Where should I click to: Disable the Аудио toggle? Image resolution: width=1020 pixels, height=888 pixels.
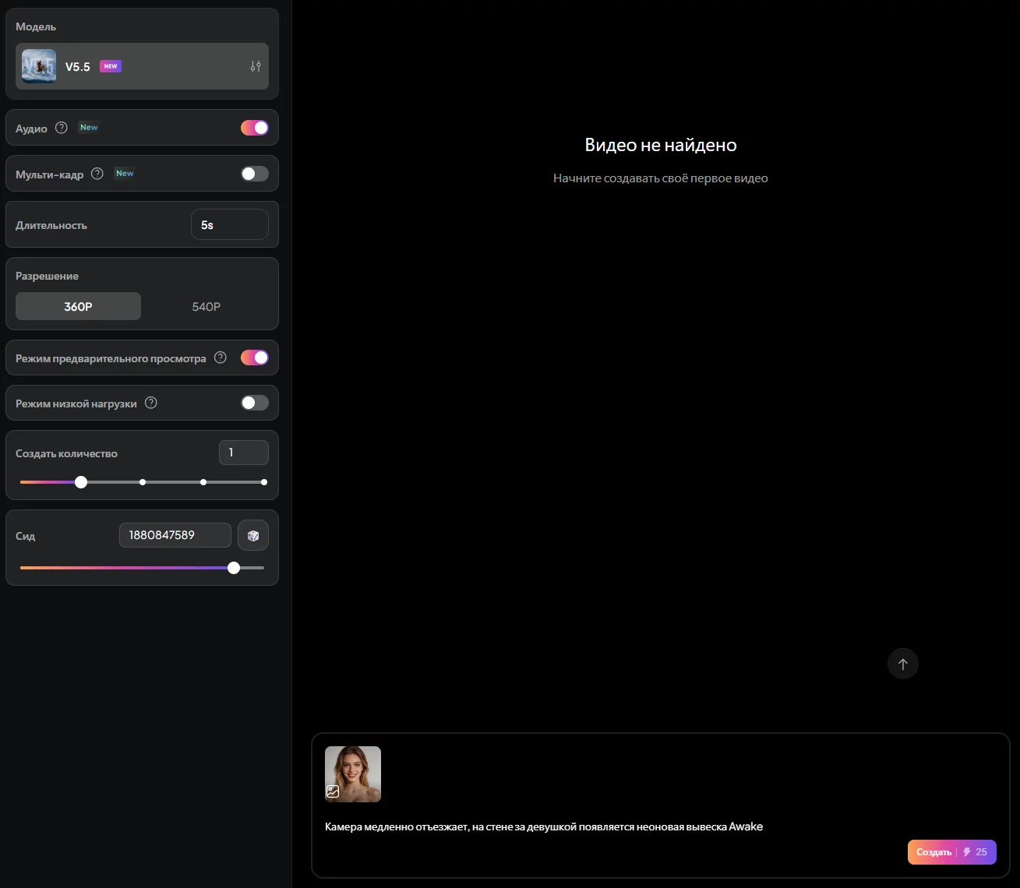(x=255, y=128)
